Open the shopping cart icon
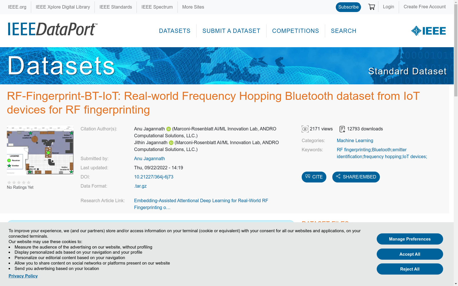The width and height of the screenshot is (458, 286). pyautogui.click(x=372, y=7)
